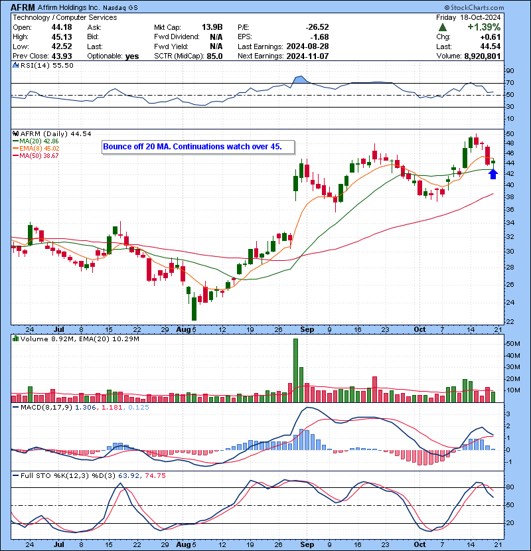
Task: Click the Last Earnings date 2024-08-28
Action: [x=307, y=46]
